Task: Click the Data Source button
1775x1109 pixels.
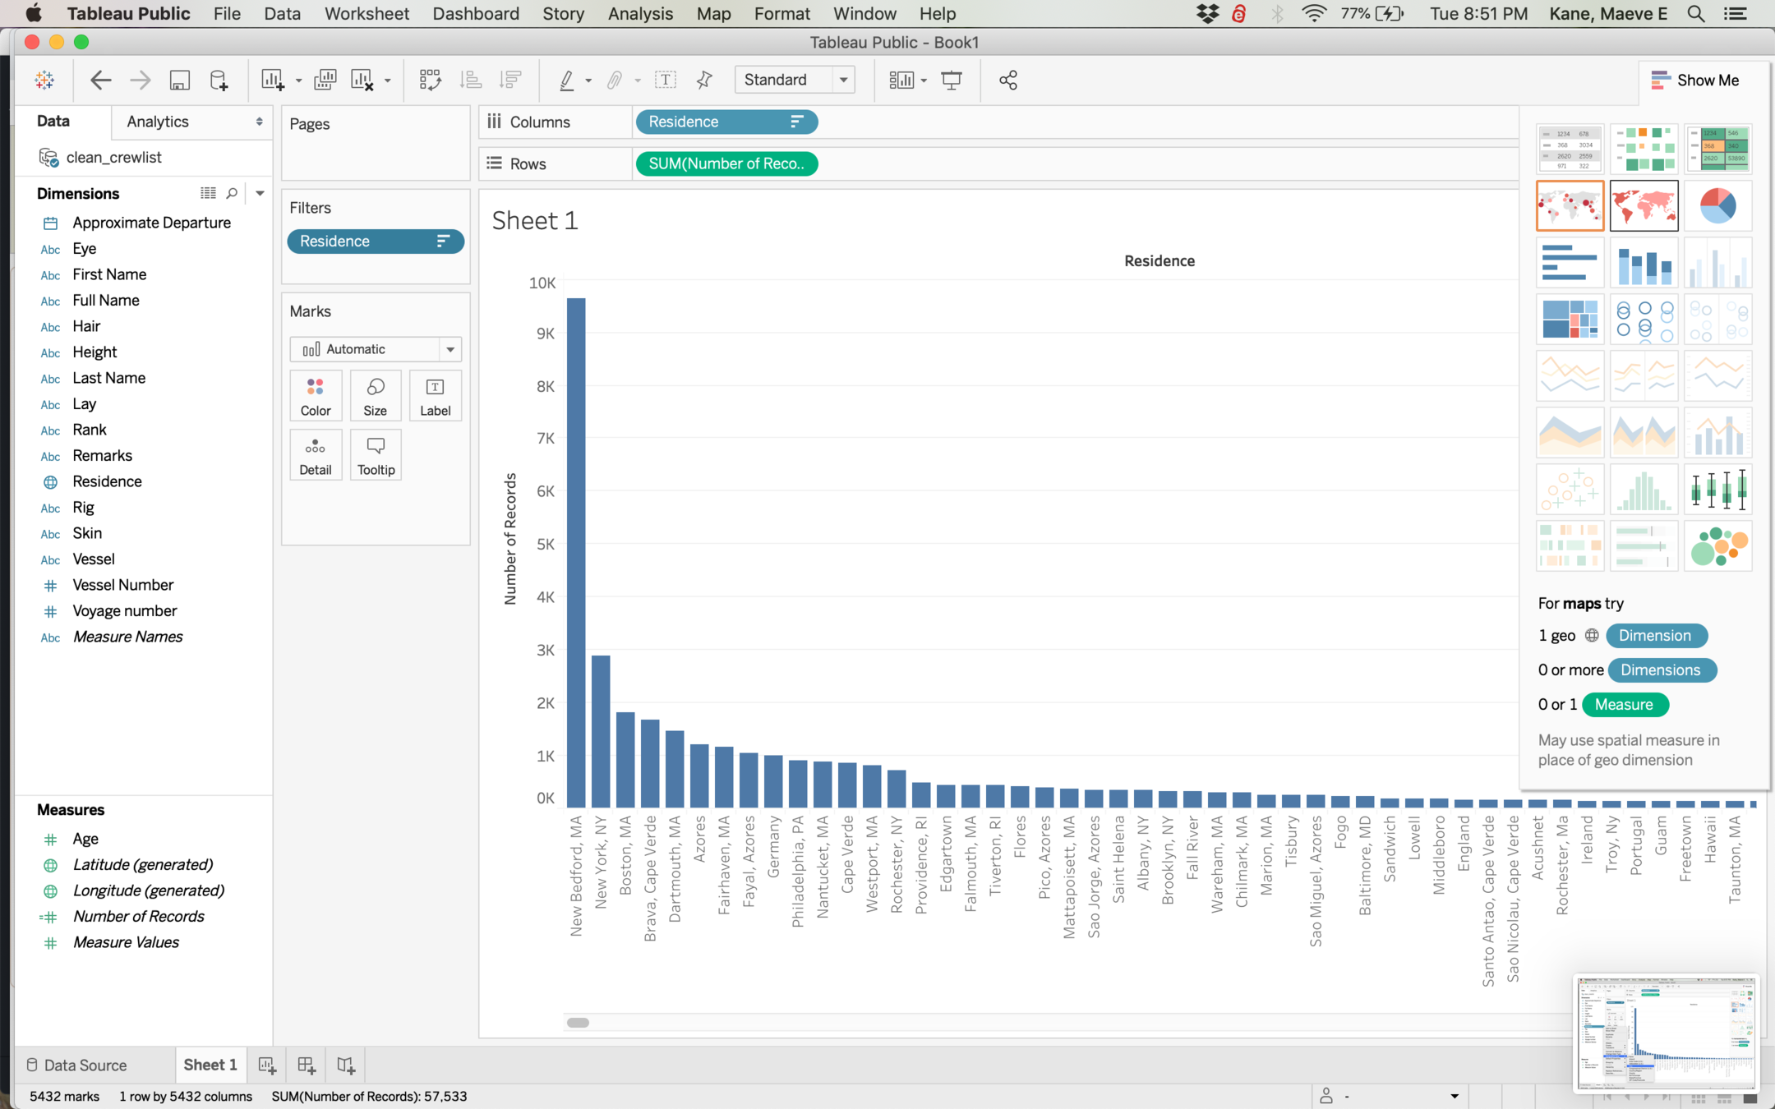Action: coord(76,1065)
